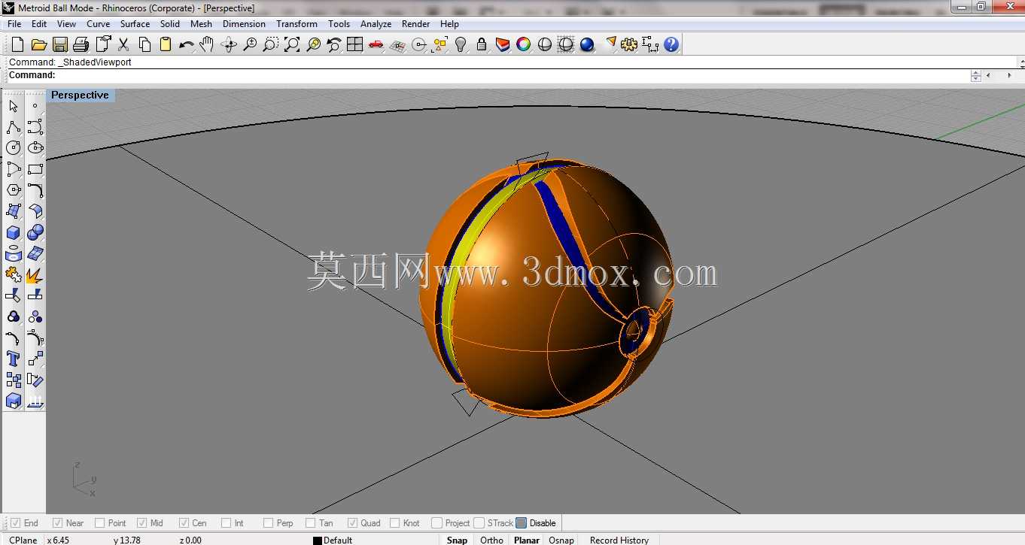Viewport: 1025px width, 545px height.
Task: Open the Analyze menu
Action: pyautogui.click(x=376, y=24)
